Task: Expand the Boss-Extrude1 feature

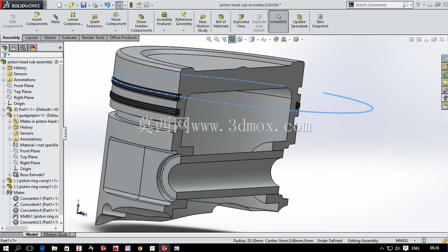Action: point(10,175)
